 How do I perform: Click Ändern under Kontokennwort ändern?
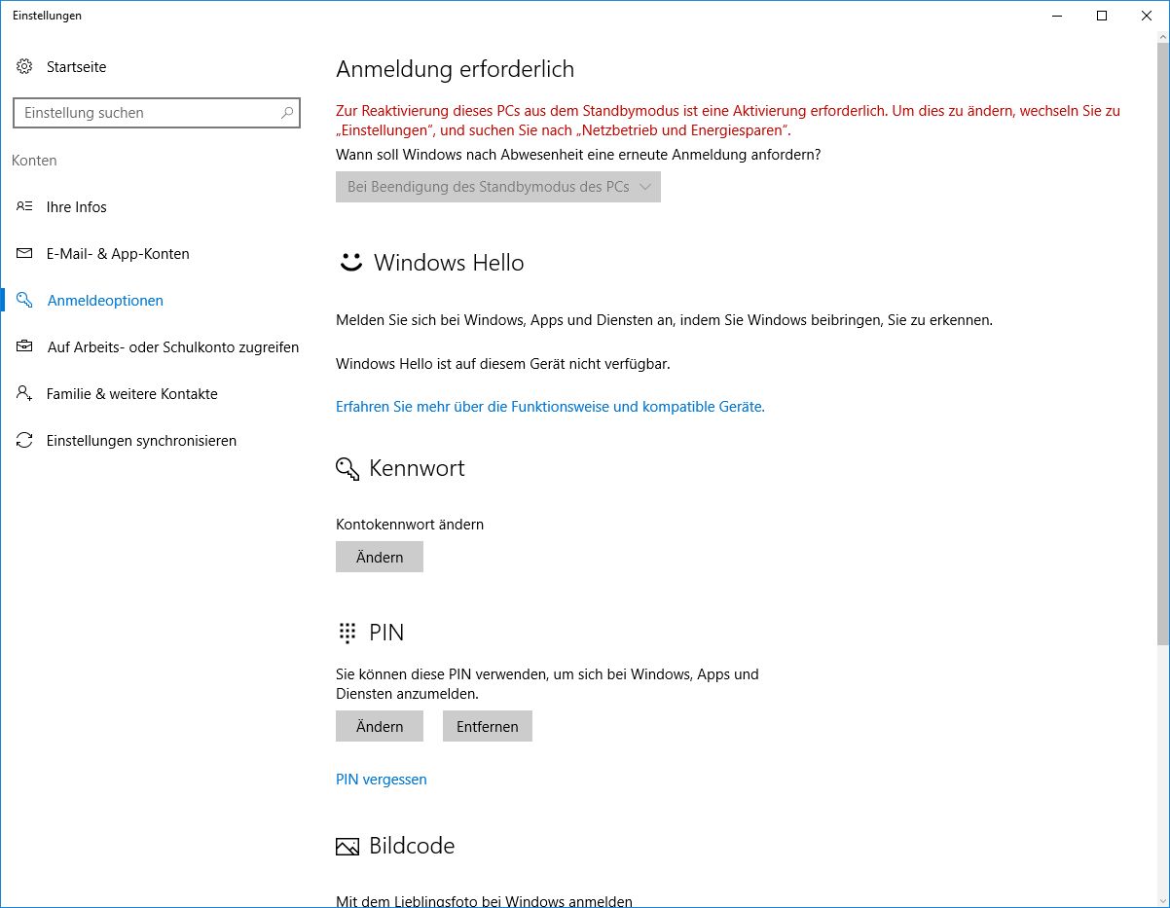coord(380,557)
